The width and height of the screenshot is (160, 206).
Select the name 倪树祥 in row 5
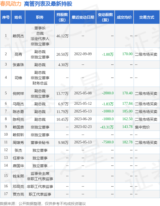18,94
